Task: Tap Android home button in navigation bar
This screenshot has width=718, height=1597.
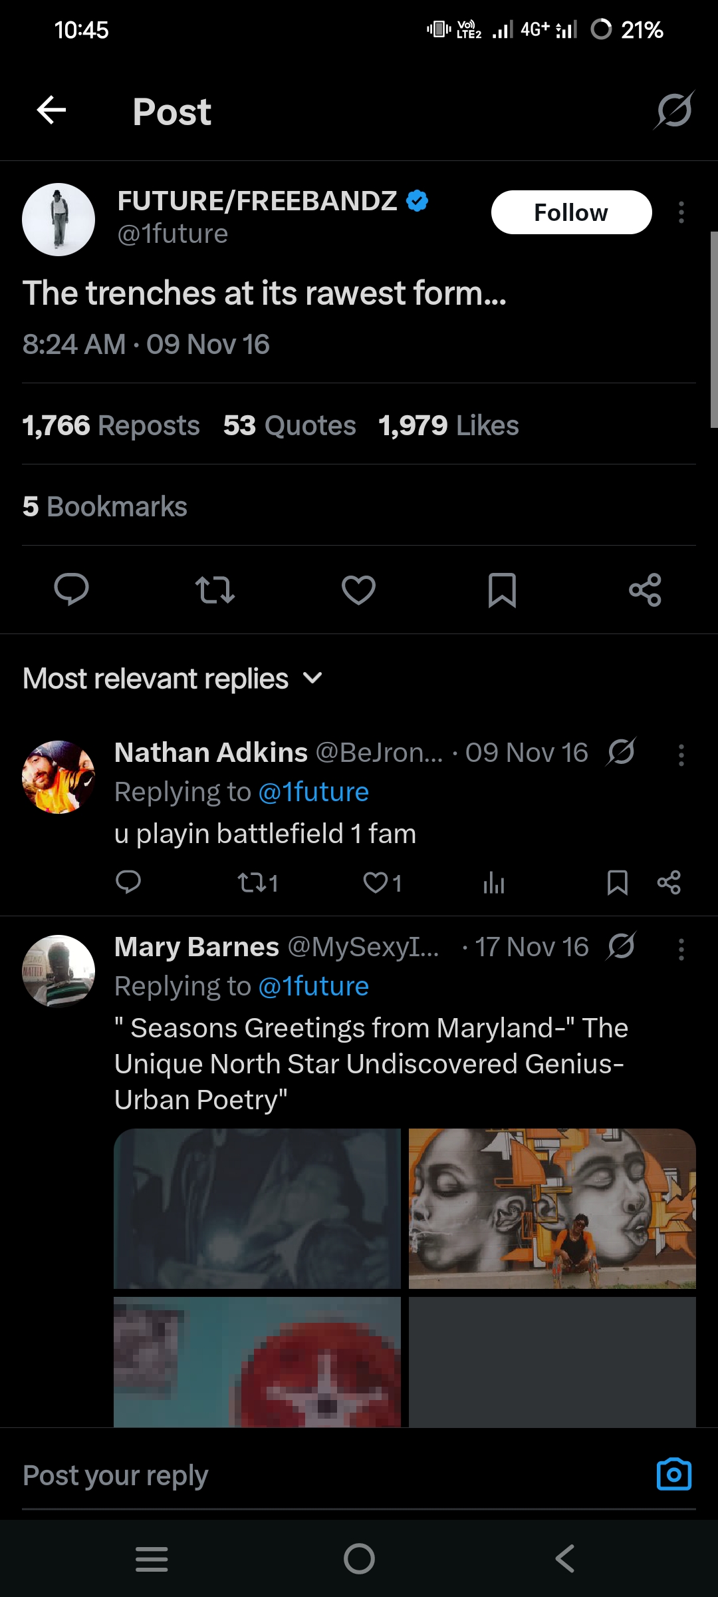Action: (x=359, y=1558)
